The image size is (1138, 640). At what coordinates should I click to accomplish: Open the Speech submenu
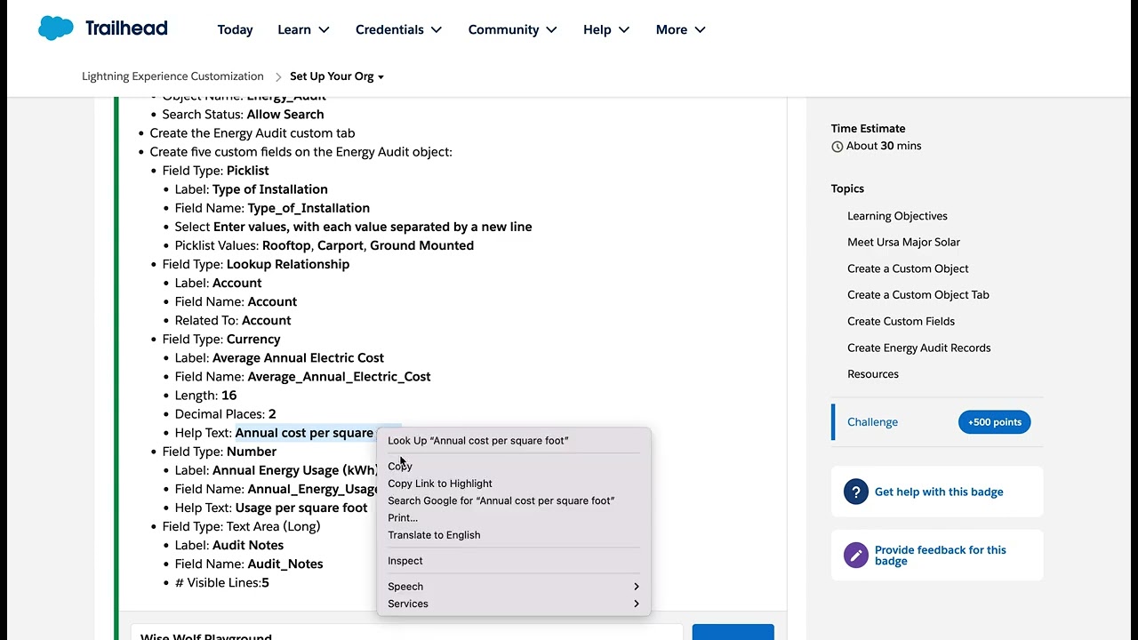pyautogui.click(x=514, y=587)
